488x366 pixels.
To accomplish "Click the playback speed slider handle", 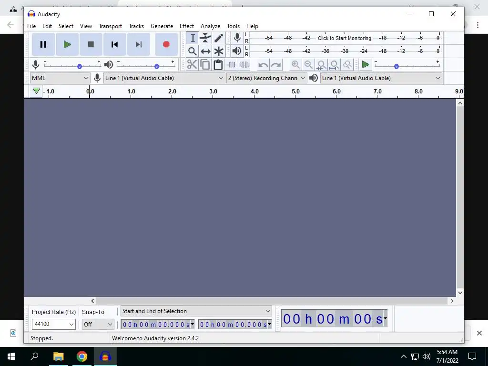I will (396, 66).
